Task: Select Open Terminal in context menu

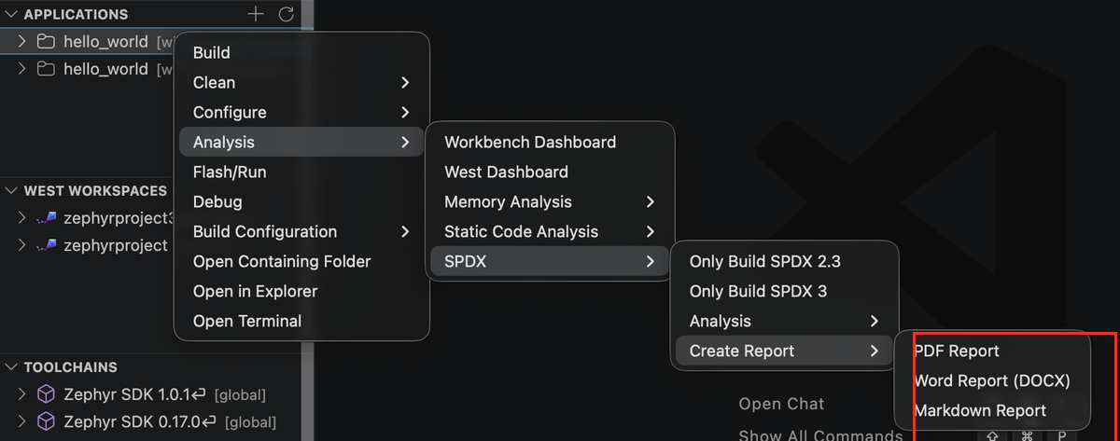Action: point(301,322)
